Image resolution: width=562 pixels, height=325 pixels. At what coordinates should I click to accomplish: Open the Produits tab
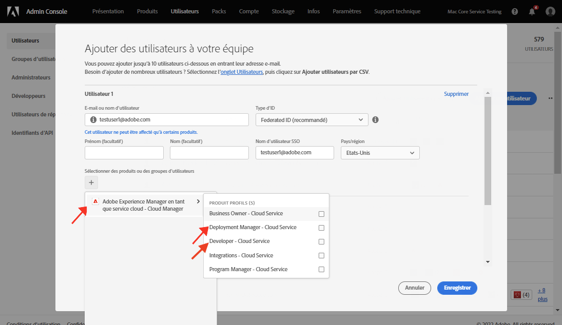(x=147, y=11)
